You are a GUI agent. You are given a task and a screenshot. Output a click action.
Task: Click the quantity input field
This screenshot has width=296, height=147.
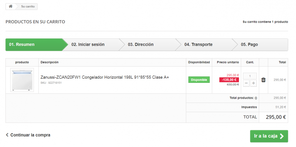tap(250, 76)
